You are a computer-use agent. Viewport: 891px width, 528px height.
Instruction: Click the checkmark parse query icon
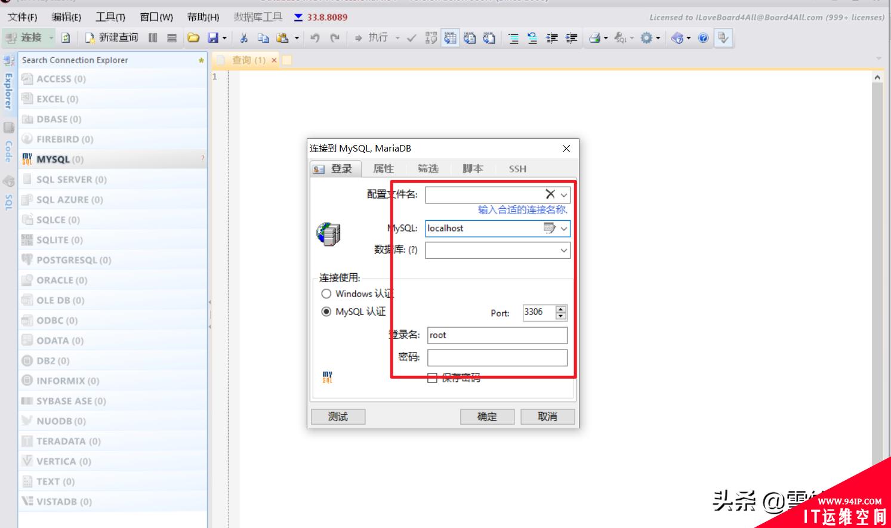click(411, 38)
